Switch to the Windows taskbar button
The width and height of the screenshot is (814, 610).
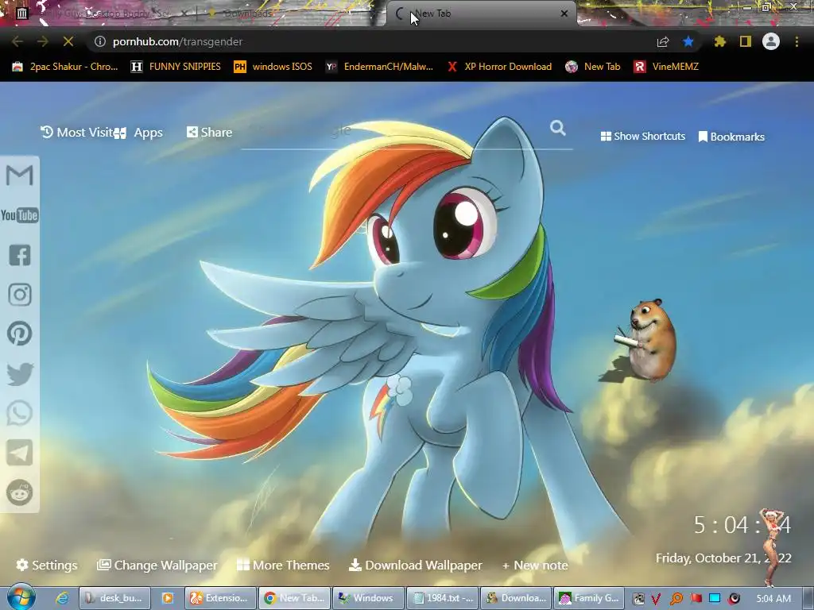click(368, 598)
